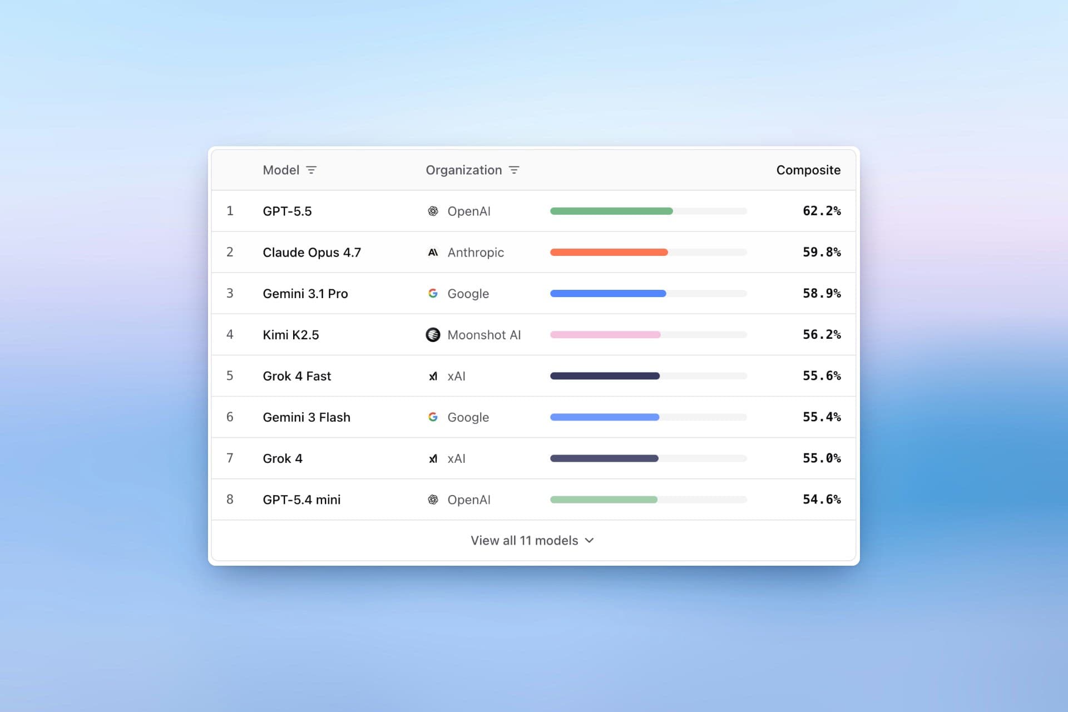Click rank number 8 in GPT-5.4 mini row

click(230, 500)
